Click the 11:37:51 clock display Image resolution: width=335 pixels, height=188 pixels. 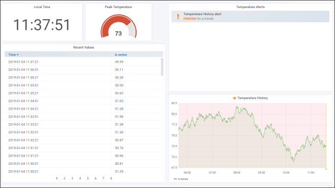(42, 25)
